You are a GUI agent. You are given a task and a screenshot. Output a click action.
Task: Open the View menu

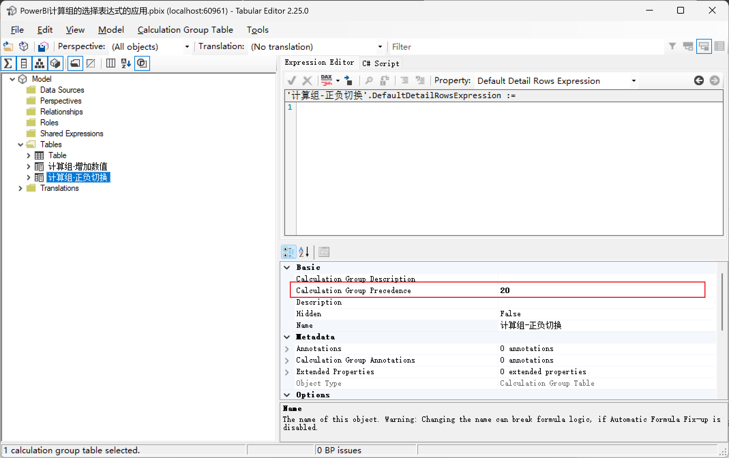pyautogui.click(x=75, y=30)
